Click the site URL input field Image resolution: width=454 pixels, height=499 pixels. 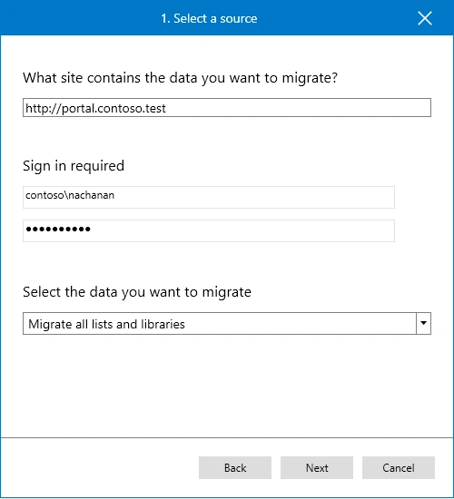pyautogui.click(x=227, y=108)
